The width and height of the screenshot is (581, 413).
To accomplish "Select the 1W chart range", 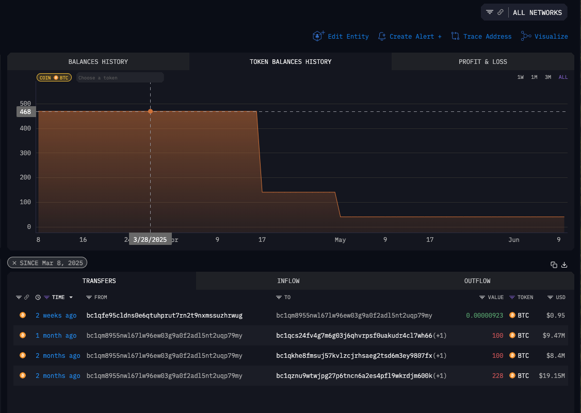I will (521, 77).
